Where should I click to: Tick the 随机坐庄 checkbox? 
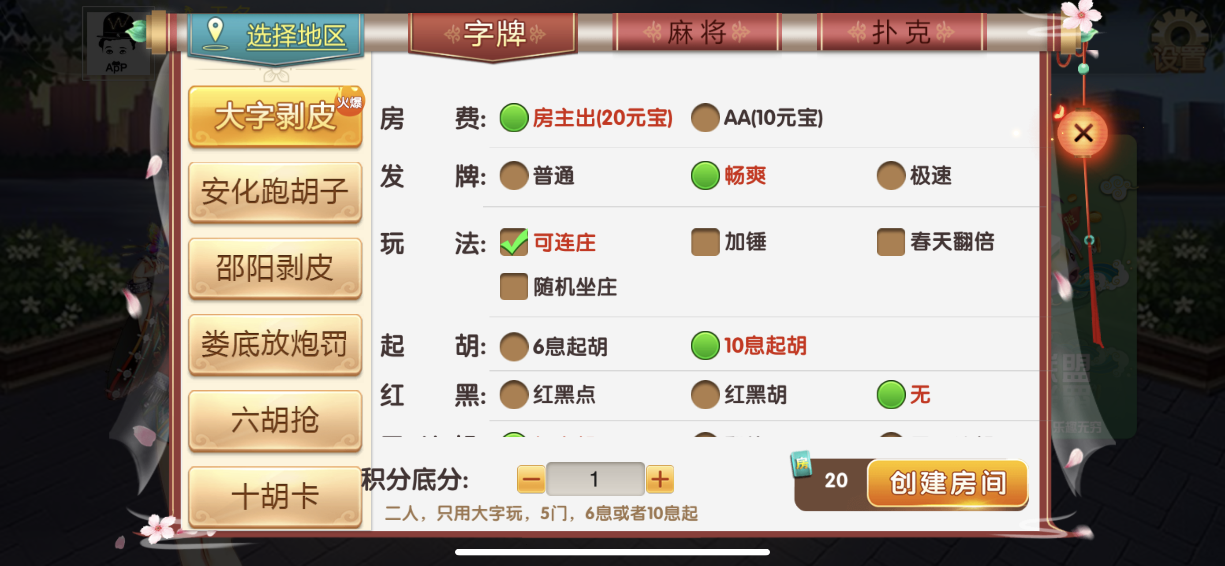tap(514, 286)
